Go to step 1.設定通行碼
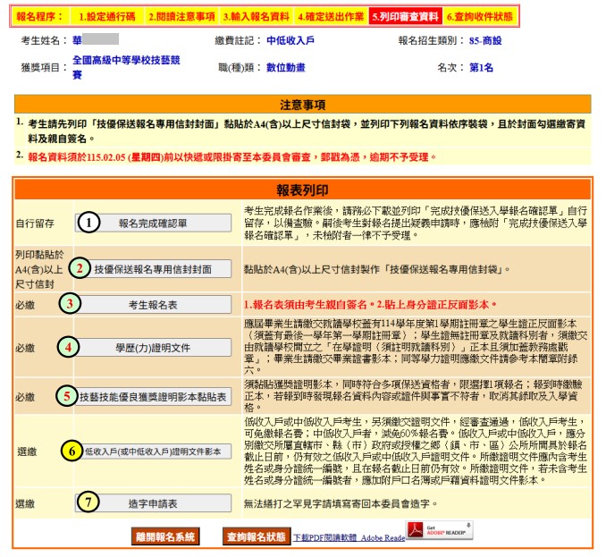606x557 pixels. coord(106,16)
